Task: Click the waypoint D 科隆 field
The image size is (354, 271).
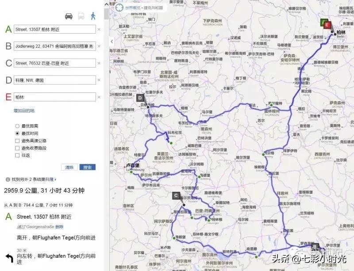Action: pyautogui.click(x=54, y=80)
